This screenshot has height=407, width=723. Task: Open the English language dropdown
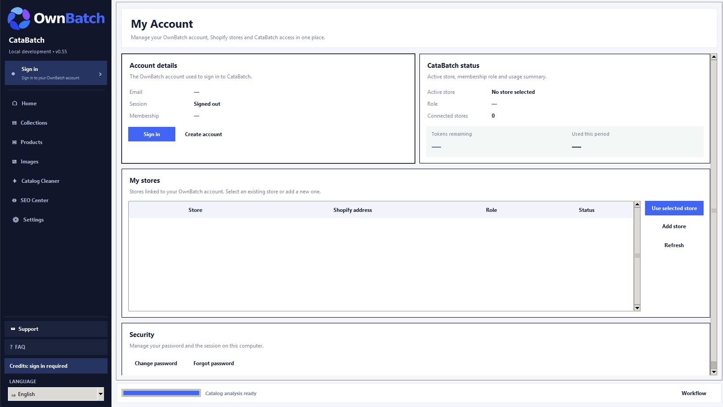pyautogui.click(x=56, y=394)
